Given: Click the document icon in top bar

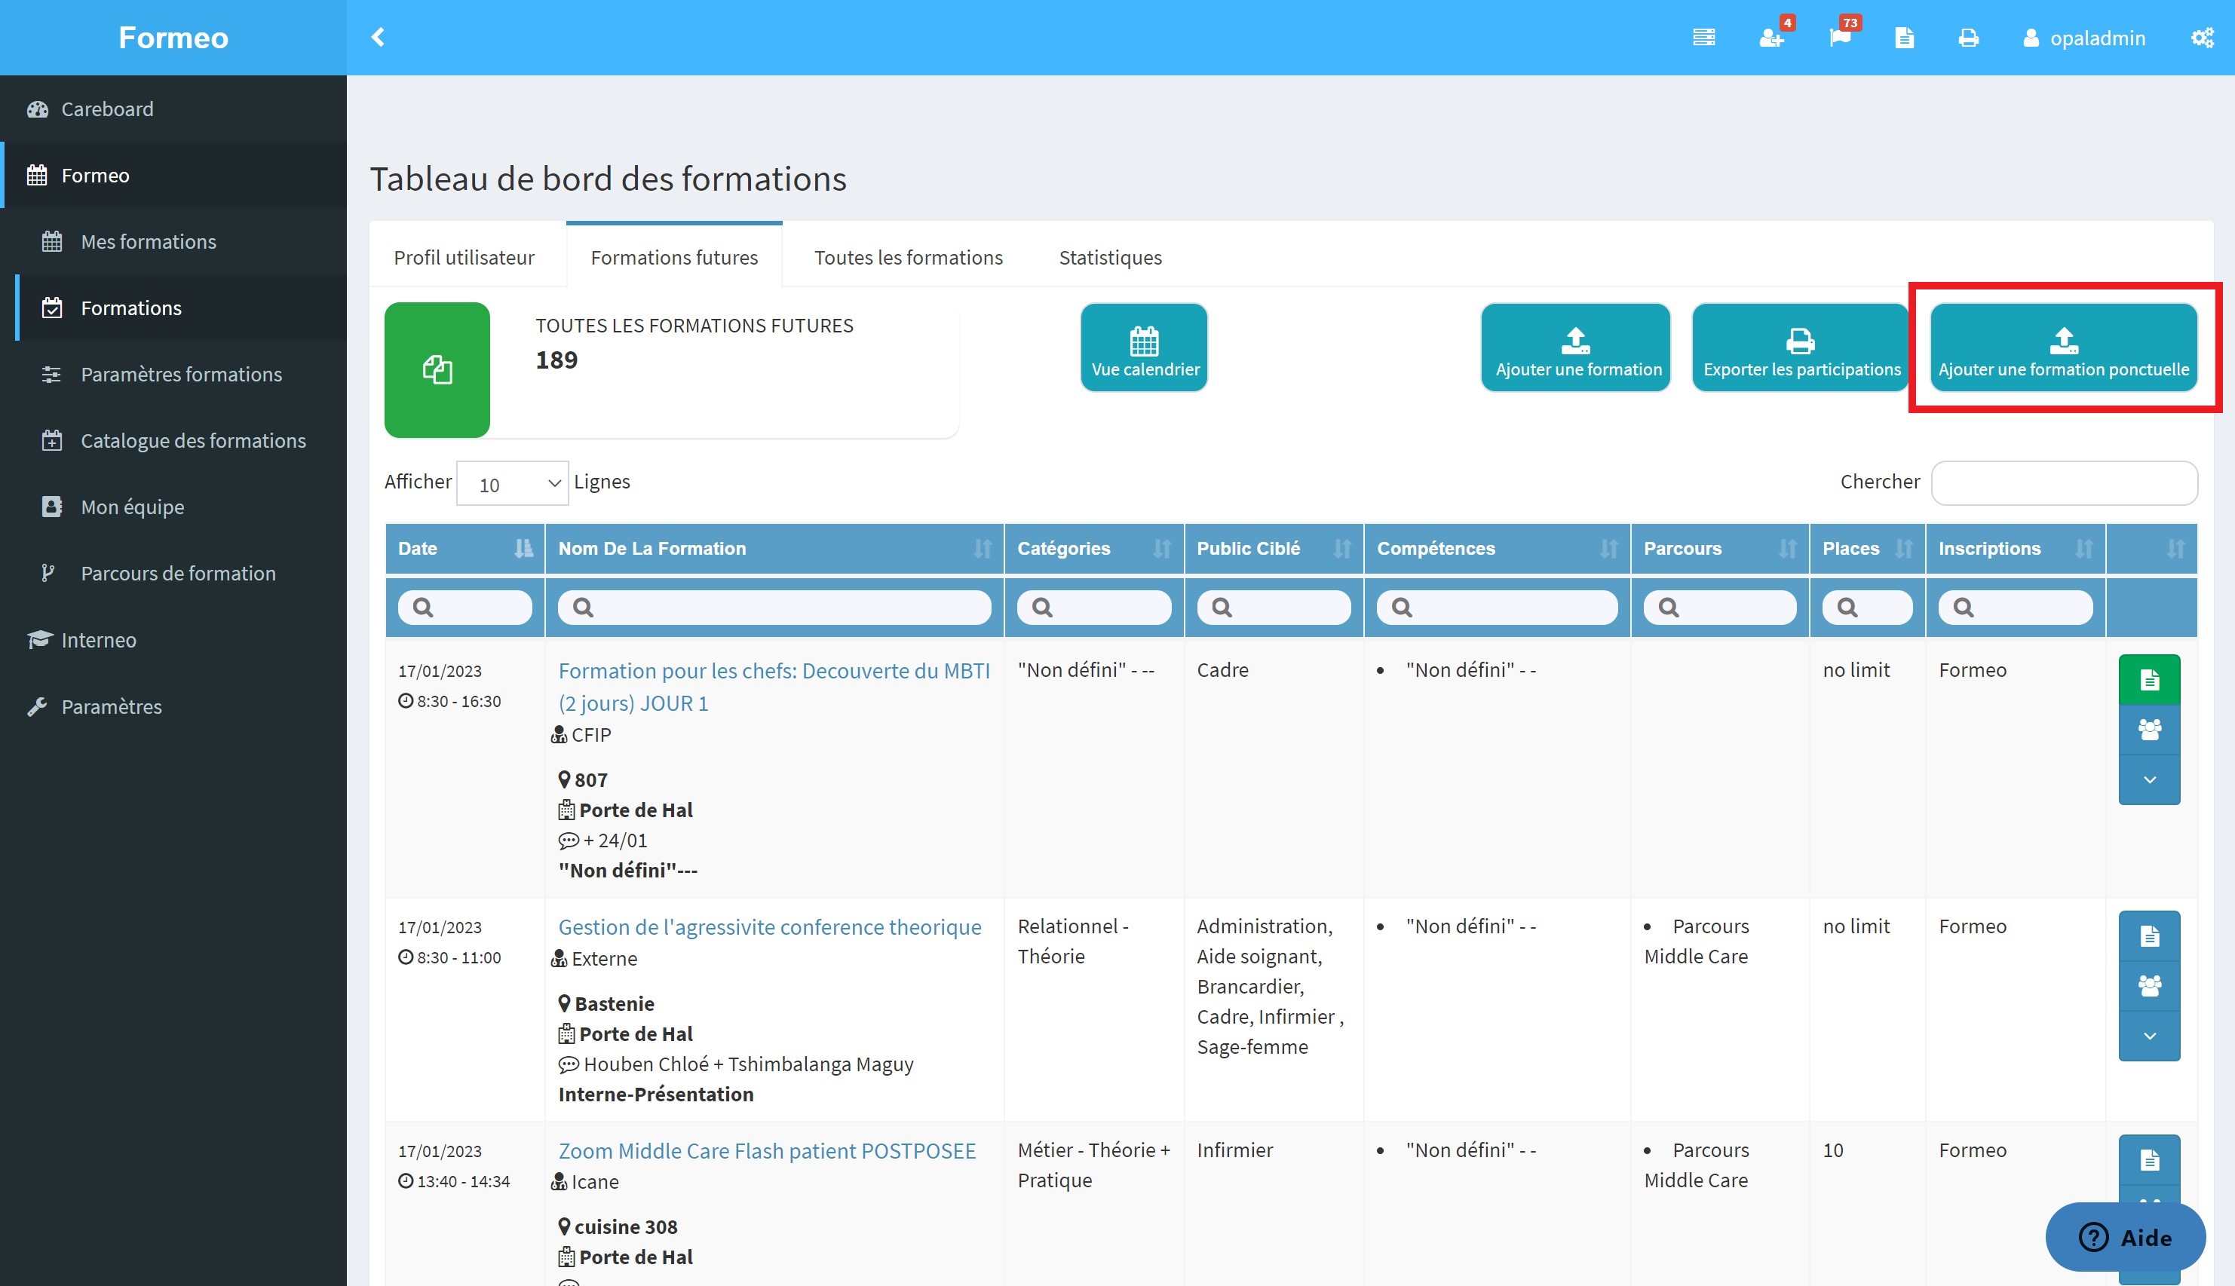Looking at the screenshot, I should click(1905, 37).
